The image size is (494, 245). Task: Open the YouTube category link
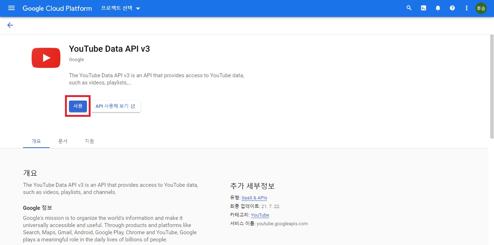(x=260, y=215)
